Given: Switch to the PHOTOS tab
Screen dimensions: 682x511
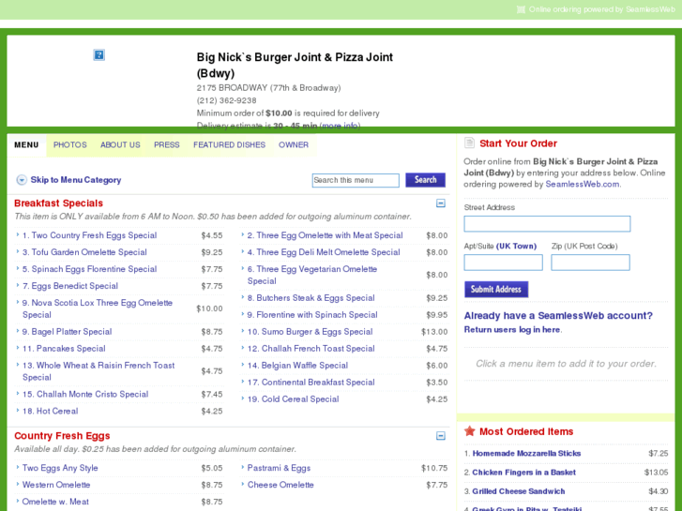Looking at the screenshot, I should click(70, 144).
